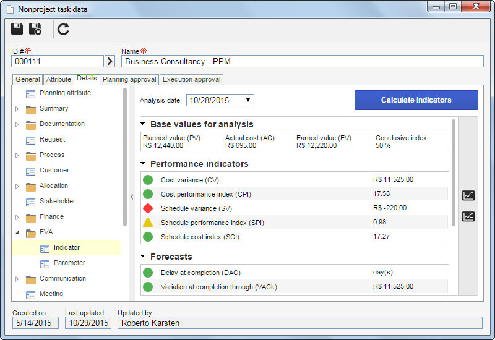Click the Allocation folder icon

point(30,187)
